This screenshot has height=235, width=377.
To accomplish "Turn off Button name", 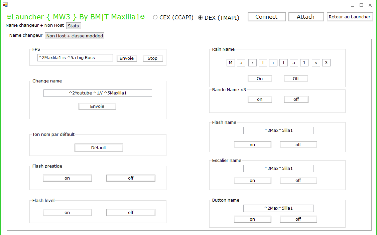I will (x=298, y=219).
